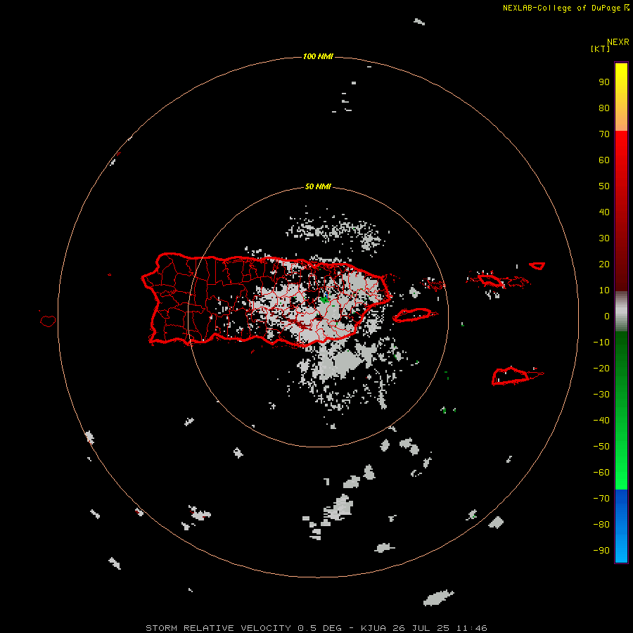The width and height of the screenshot is (633, 633).
Task: Click the "90" value on the velocity scale
Action: click(x=604, y=82)
